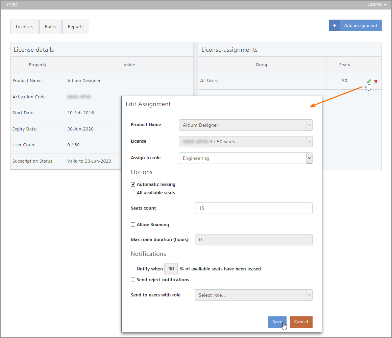
Task: Enable the All available seats checkbox
Action: 133,193
